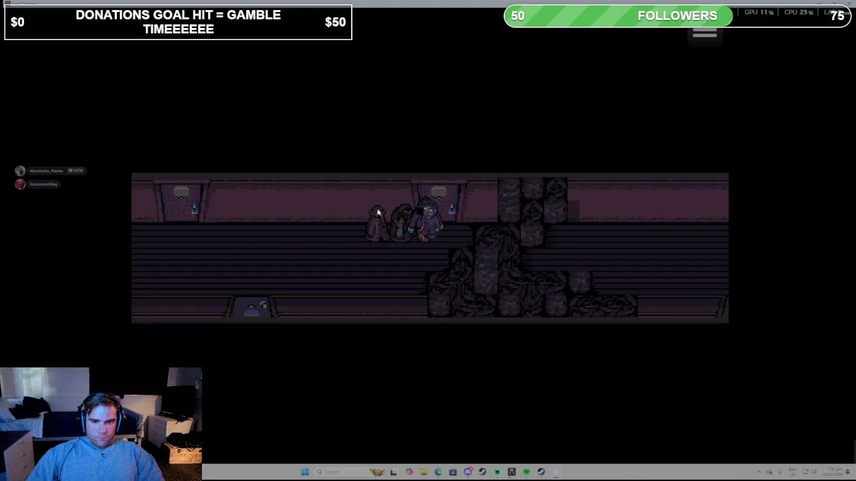Click the follower goal number 75

[837, 16]
